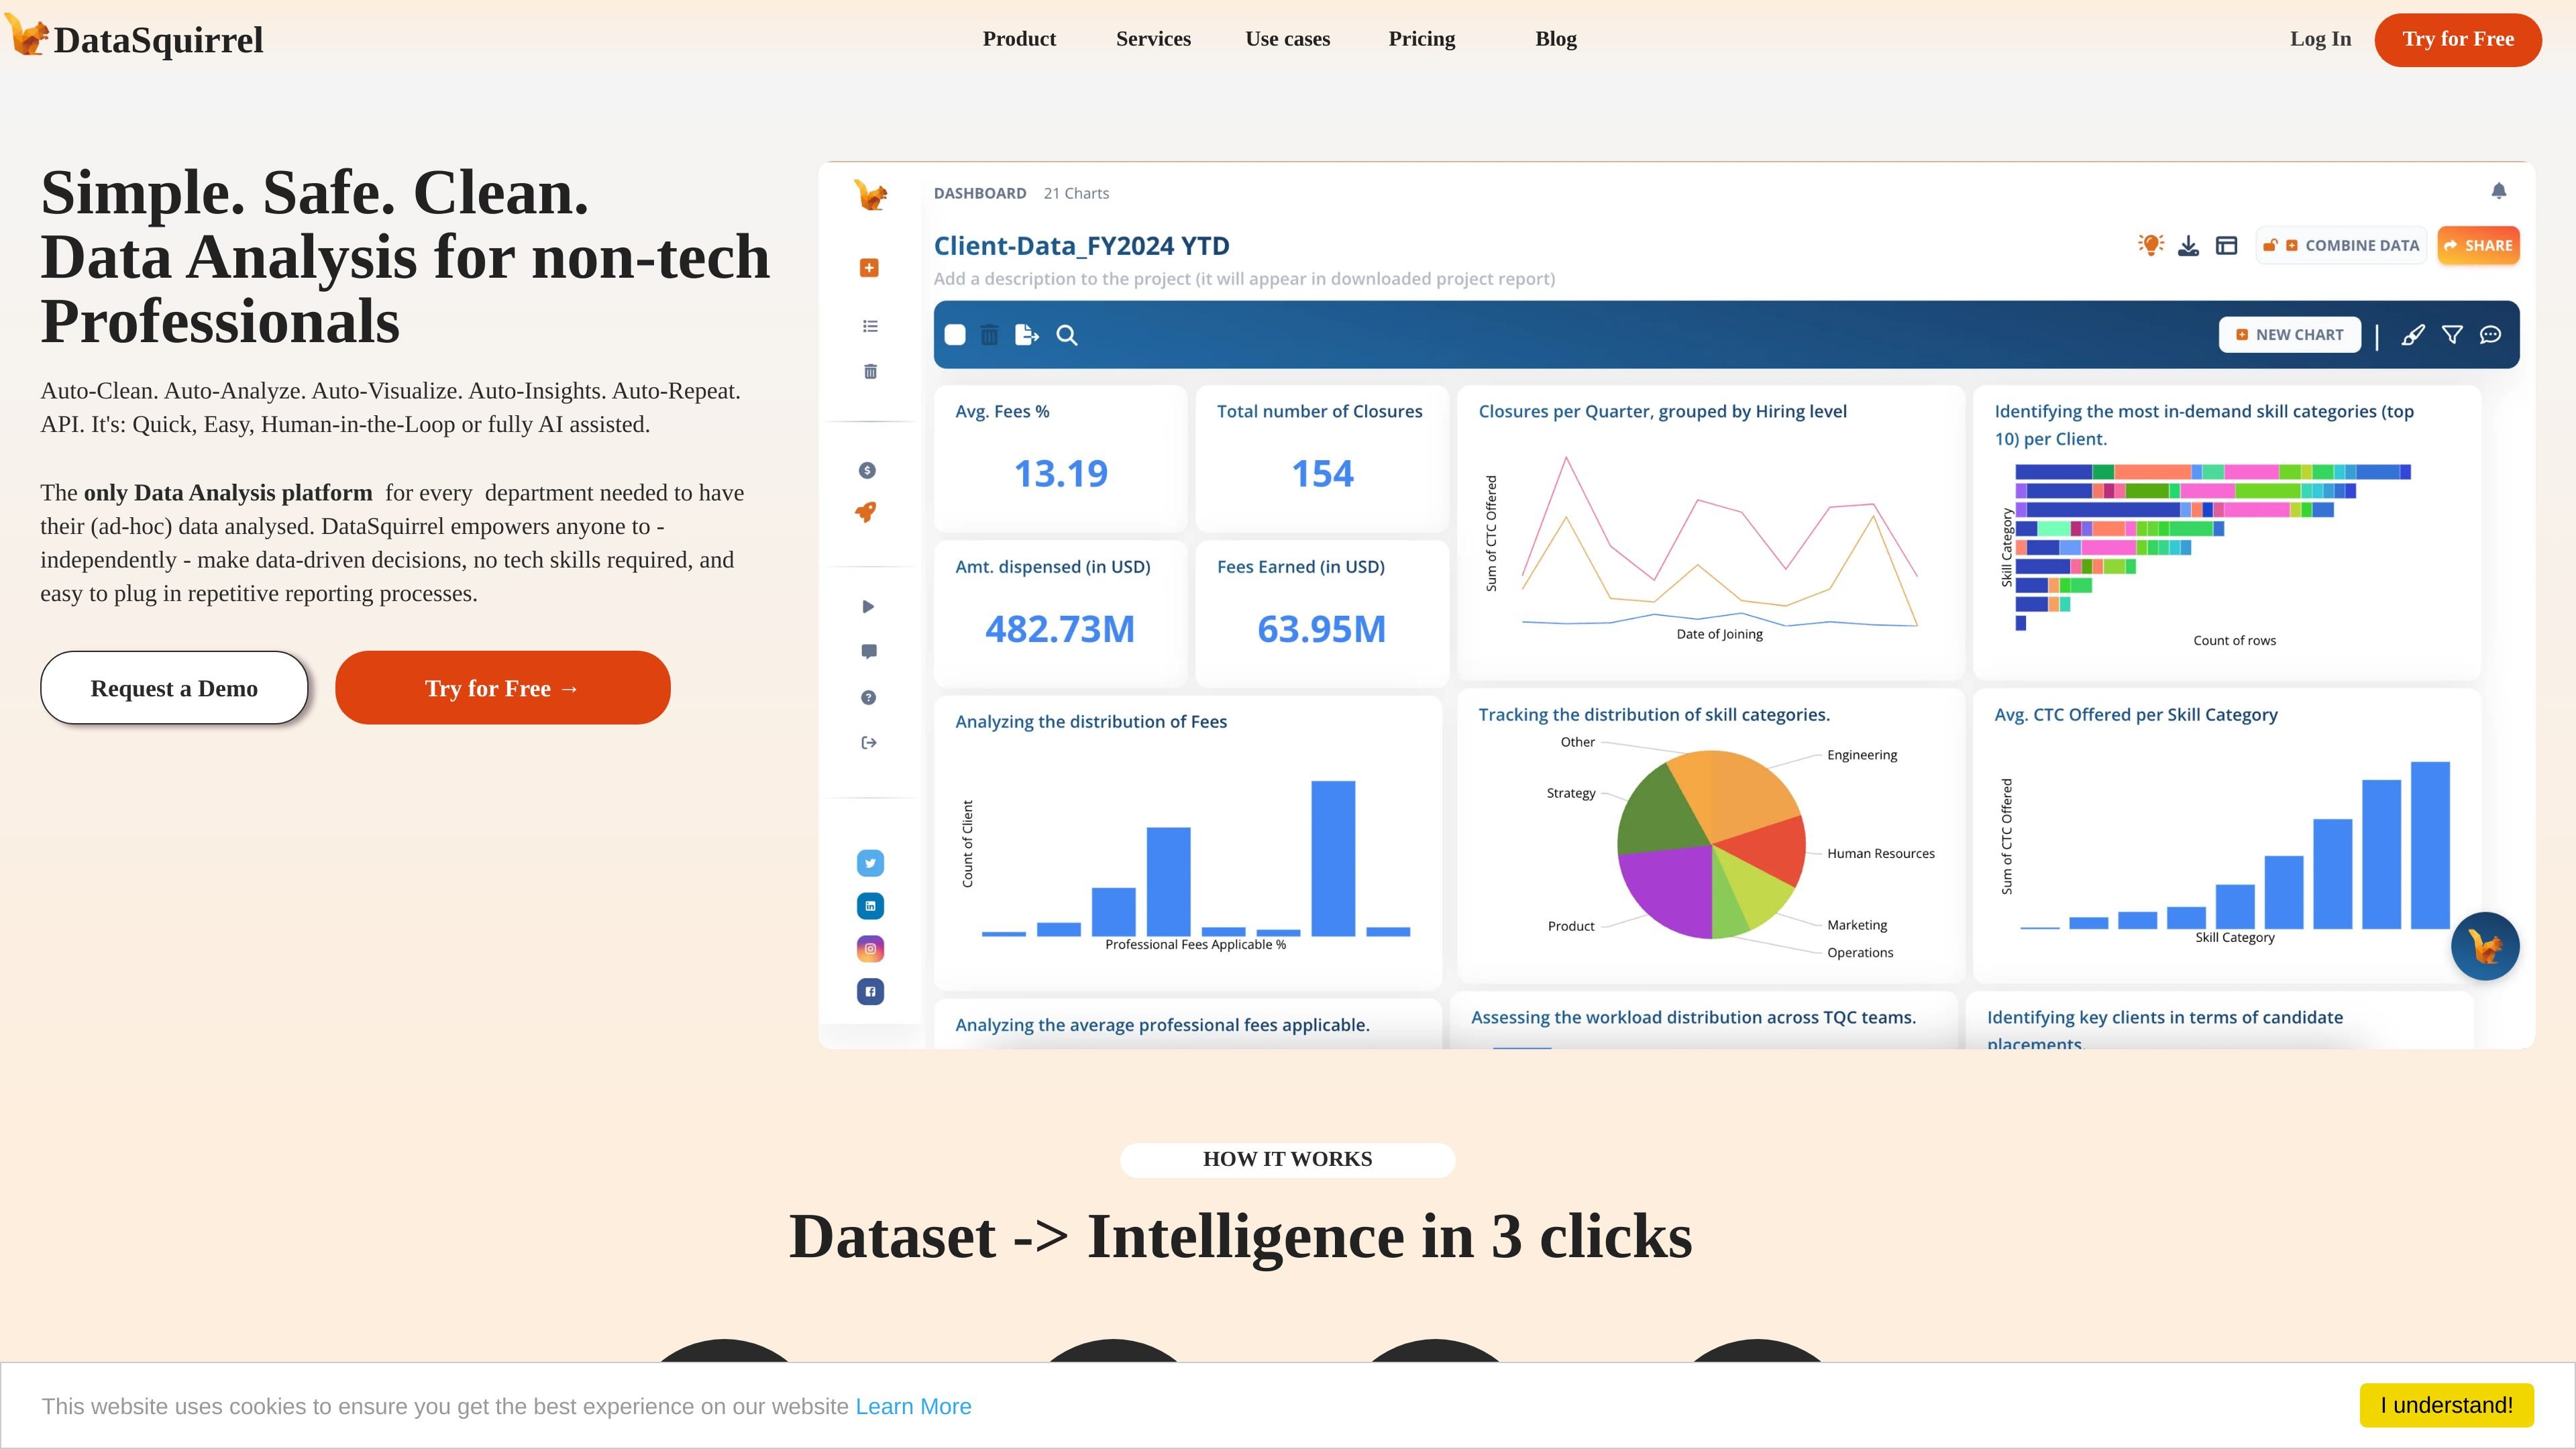Click the trash icon in dashboard sidebar
The width and height of the screenshot is (2576, 1449).
click(x=870, y=371)
